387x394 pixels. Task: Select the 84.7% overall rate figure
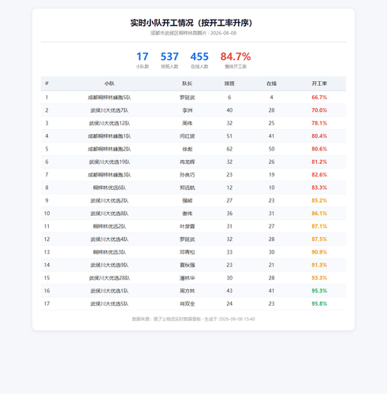tap(236, 60)
